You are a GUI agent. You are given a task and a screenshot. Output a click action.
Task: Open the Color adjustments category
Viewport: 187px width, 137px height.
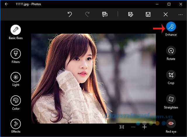pyautogui.click(x=15, y=101)
